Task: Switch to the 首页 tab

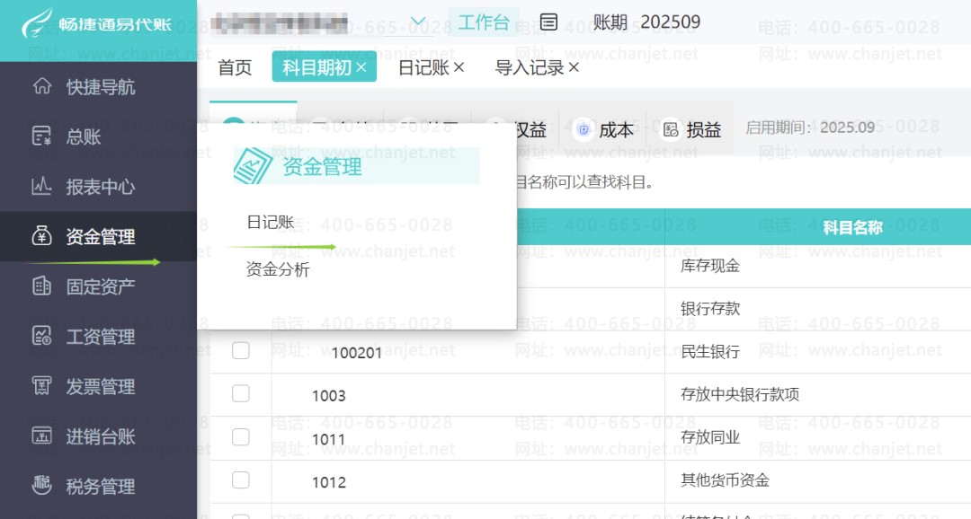Action: (235, 66)
